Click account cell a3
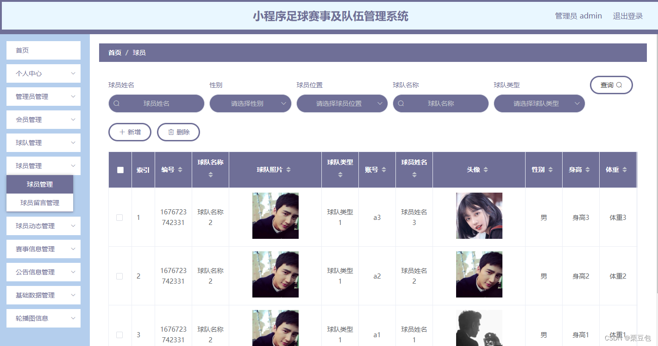The height and width of the screenshot is (346, 658). (x=377, y=218)
